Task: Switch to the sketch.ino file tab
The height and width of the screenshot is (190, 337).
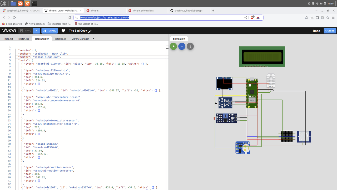Action: [24, 39]
